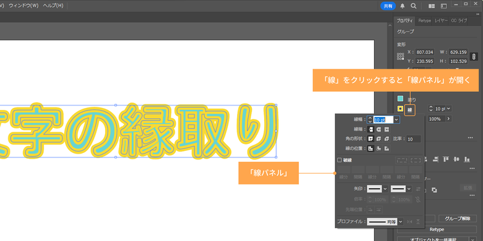Switch to the Retype tab

[424, 21]
